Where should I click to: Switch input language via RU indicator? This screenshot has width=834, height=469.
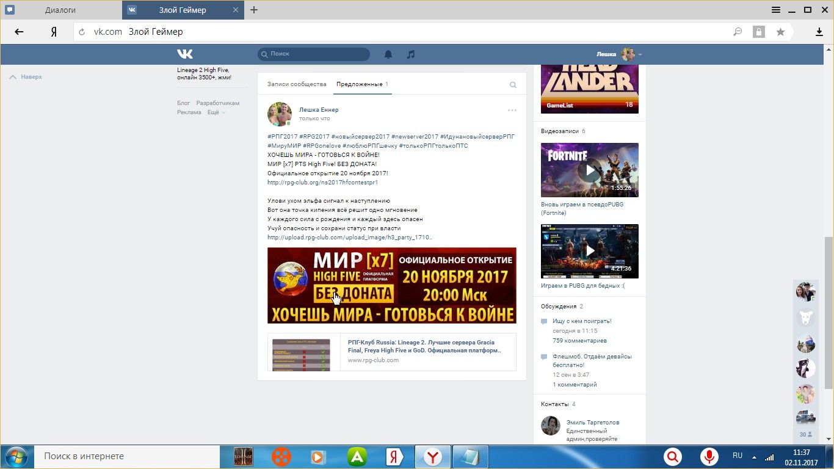(738, 456)
